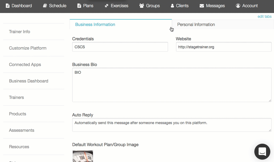Open the Plans menu item
Viewport: 274px width, 162px height.
[x=85, y=6]
